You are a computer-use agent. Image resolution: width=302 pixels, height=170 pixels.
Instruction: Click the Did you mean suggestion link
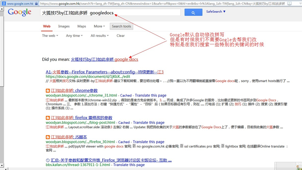(104, 59)
